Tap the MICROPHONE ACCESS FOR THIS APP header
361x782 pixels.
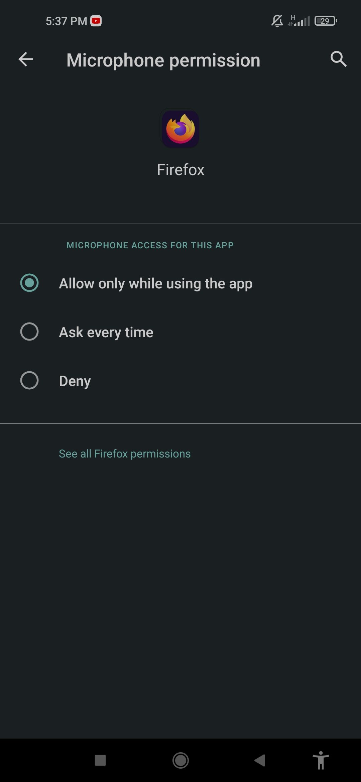(x=150, y=245)
